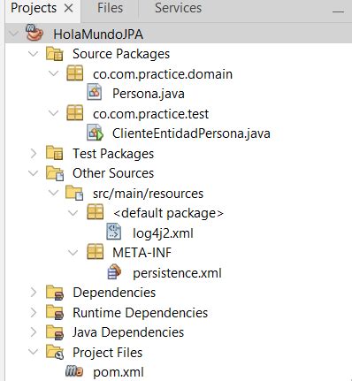Click the src/main/resources folder icon
The height and width of the screenshot is (381, 352).
pos(74,194)
